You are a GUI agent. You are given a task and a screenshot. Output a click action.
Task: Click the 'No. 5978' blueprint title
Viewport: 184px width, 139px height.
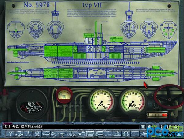pos(37,5)
